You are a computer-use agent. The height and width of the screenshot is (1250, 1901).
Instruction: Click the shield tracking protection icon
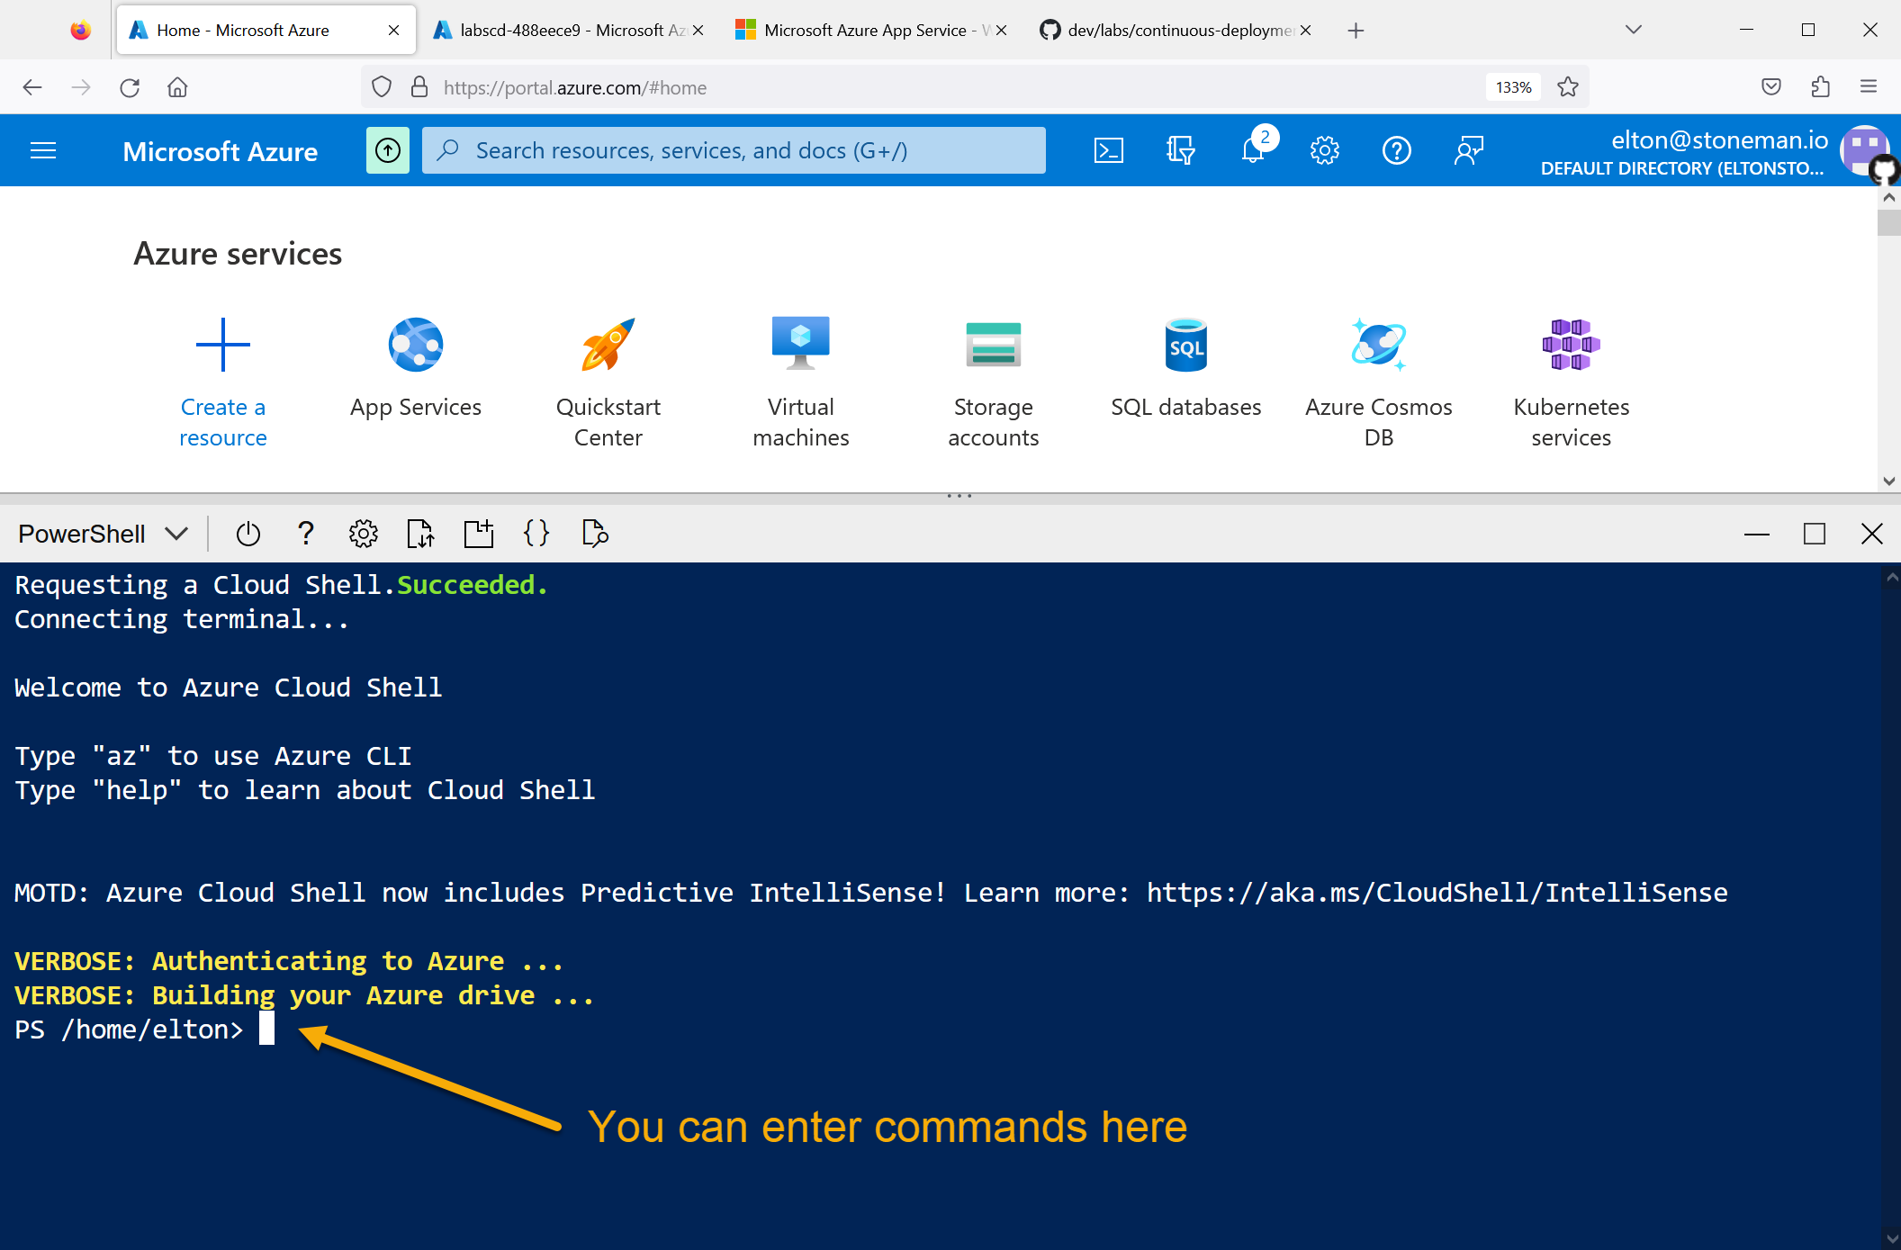coord(382,87)
